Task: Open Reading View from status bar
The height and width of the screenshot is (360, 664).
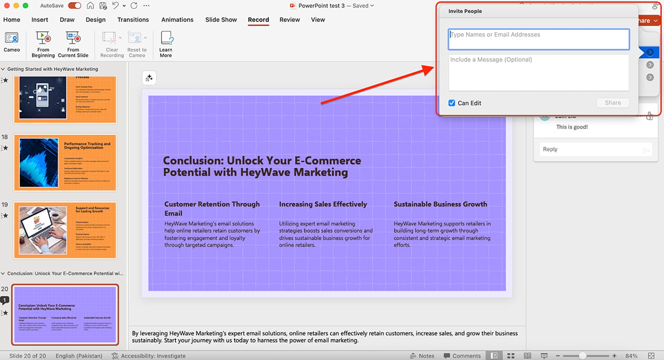Action: [527, 355]
